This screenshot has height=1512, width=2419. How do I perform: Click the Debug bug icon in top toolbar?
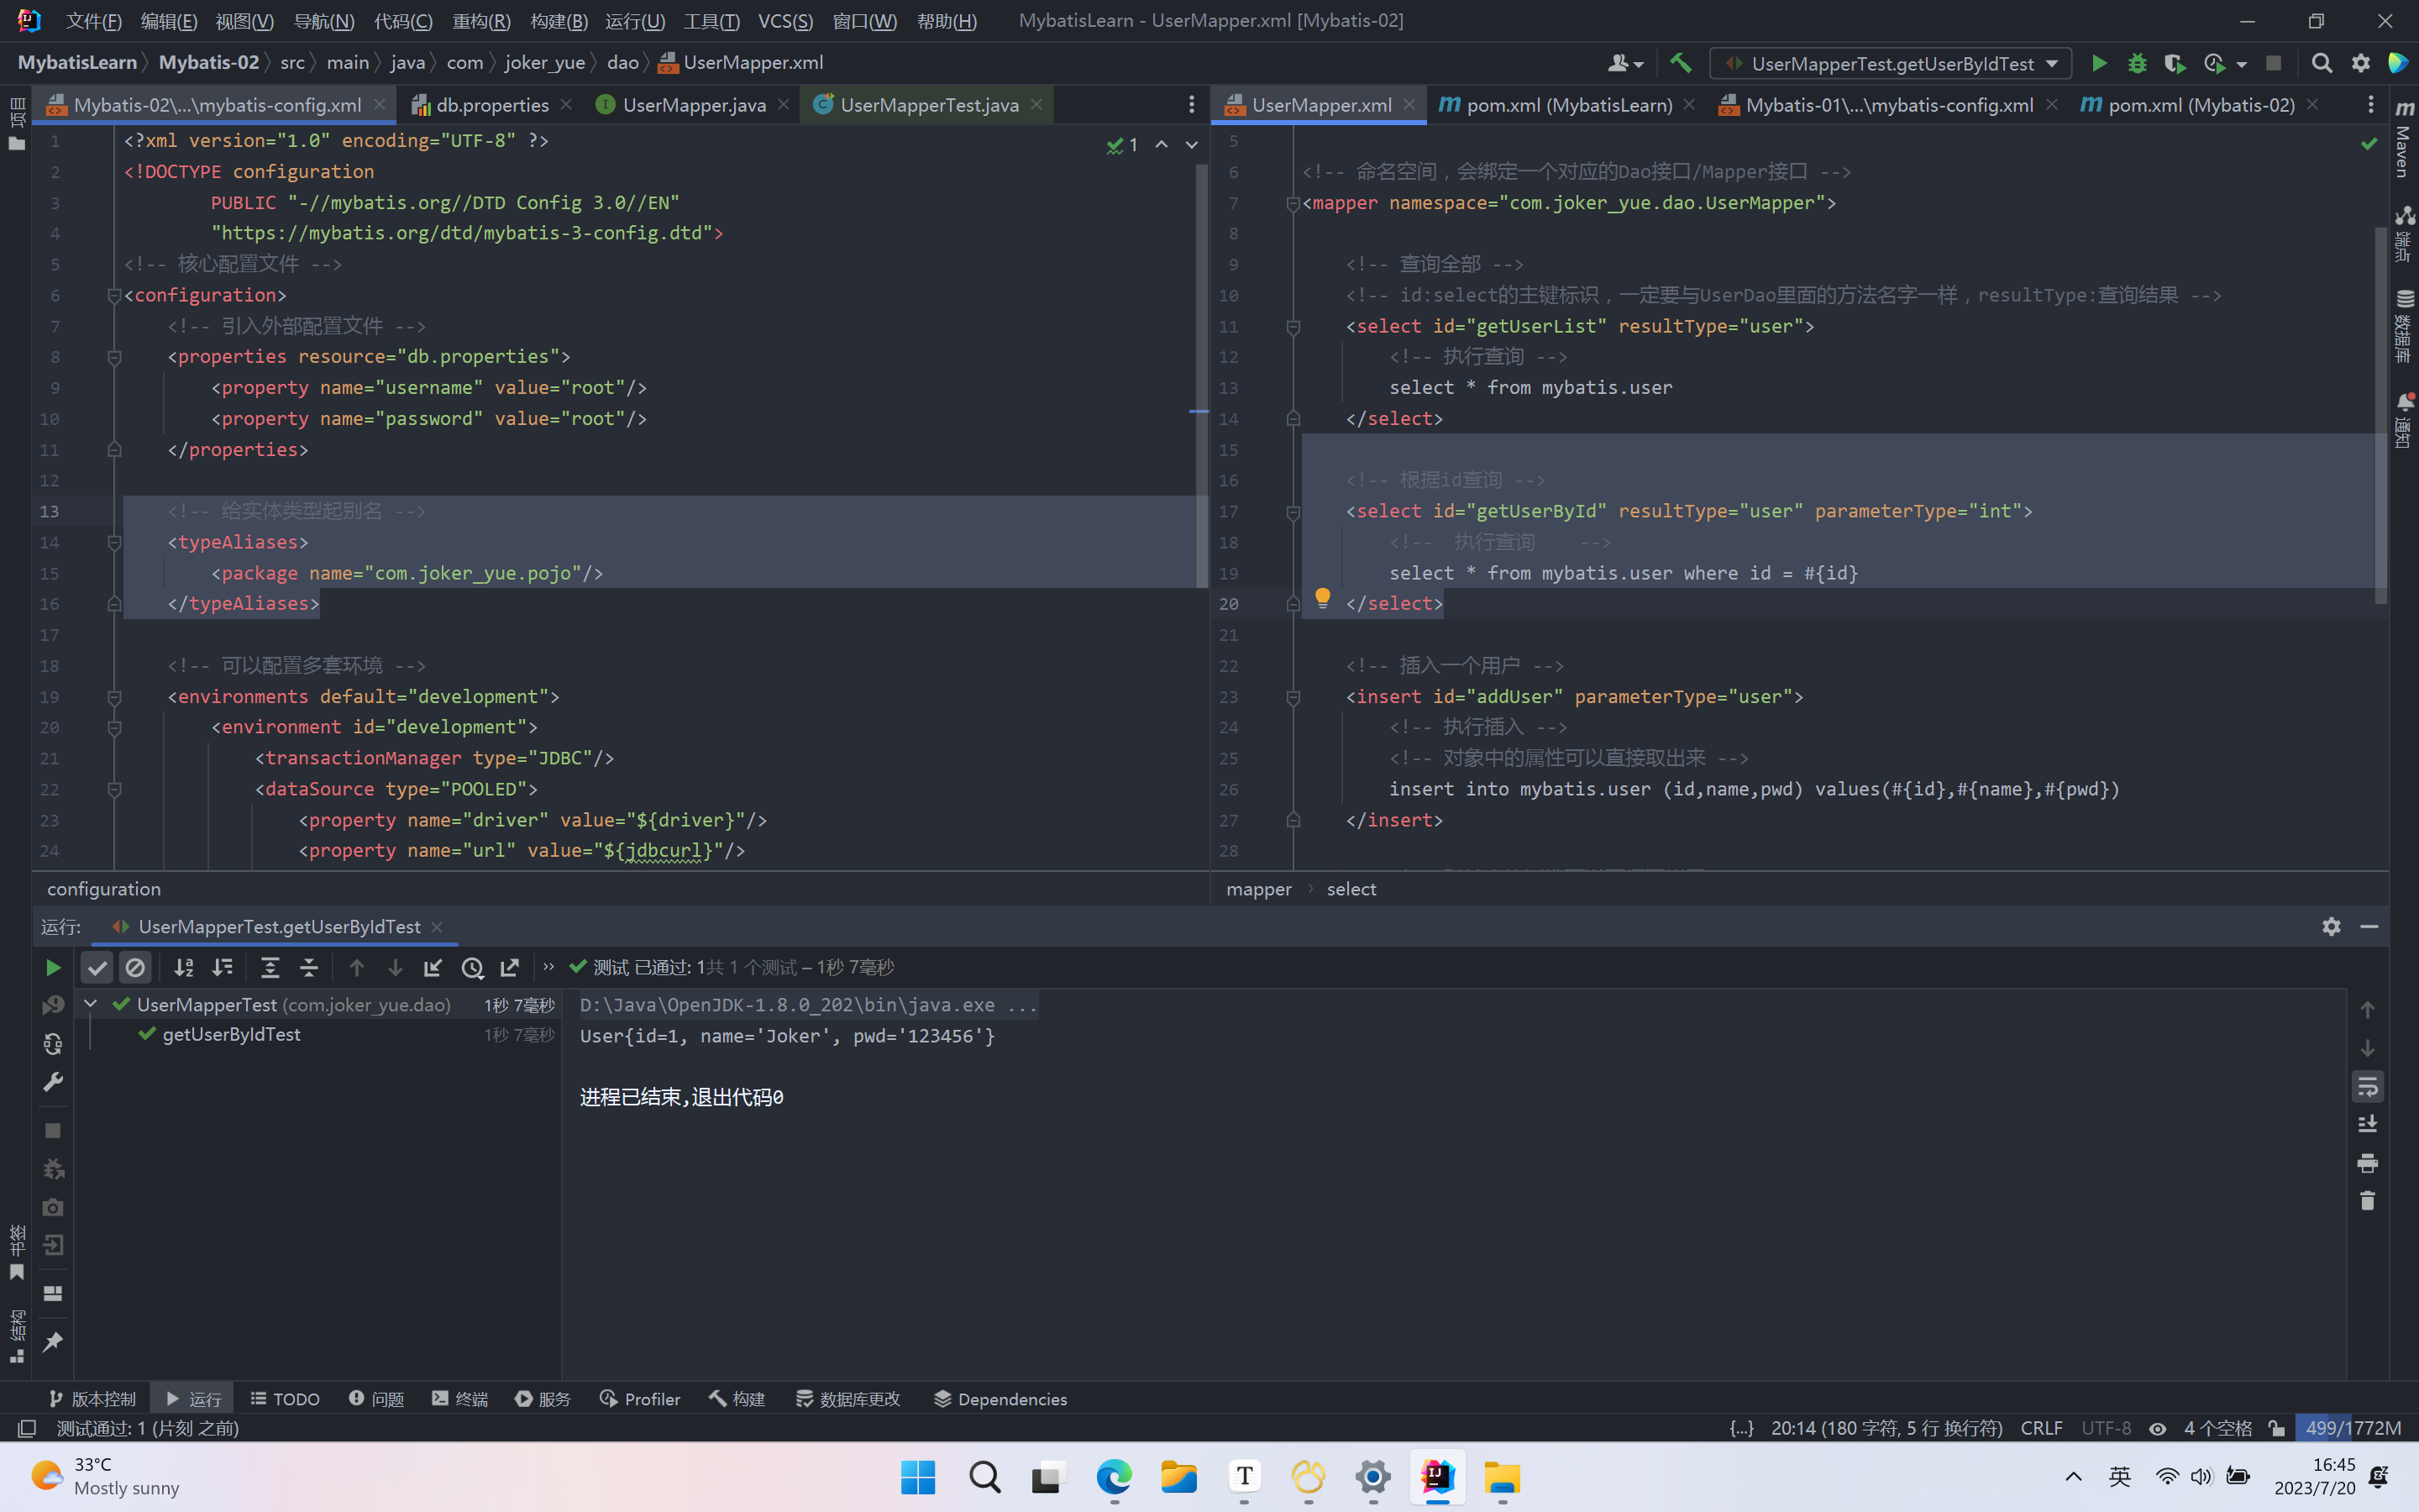click(x=2137, y=63)
